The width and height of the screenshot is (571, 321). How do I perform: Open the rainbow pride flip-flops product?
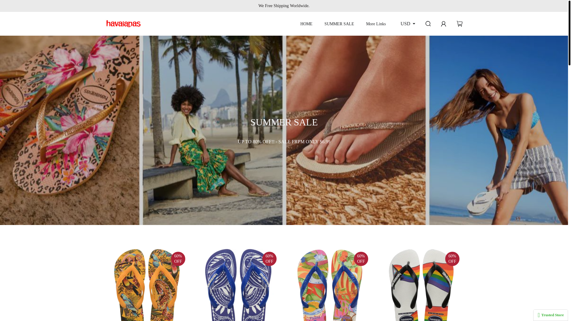(421, 285)
